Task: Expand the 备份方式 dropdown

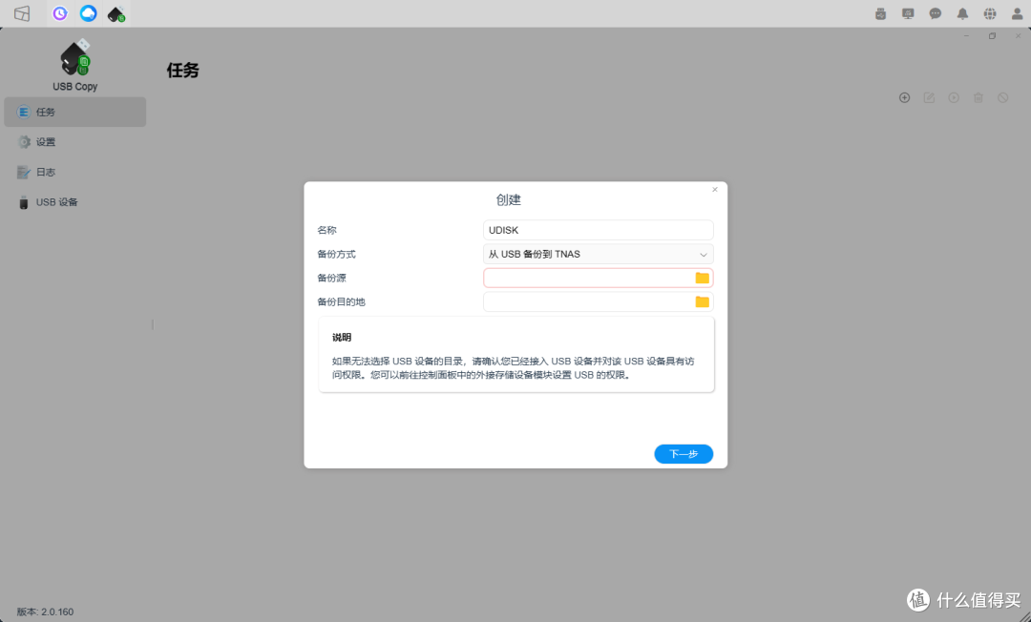Action: pos(599,254)
